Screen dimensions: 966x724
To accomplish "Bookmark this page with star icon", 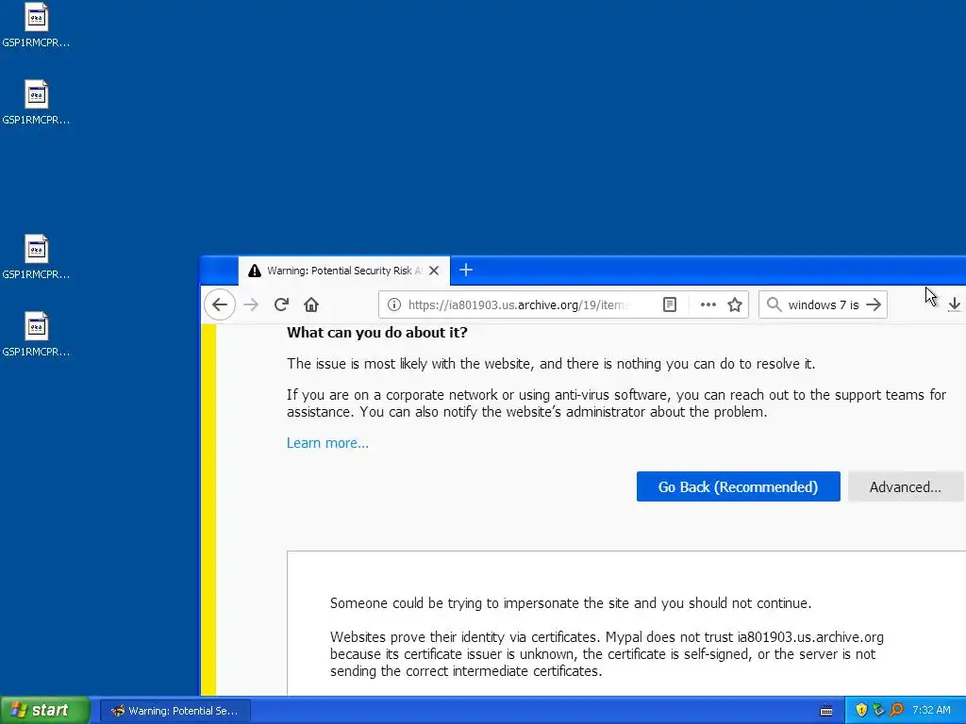I will tap(735, 304).
